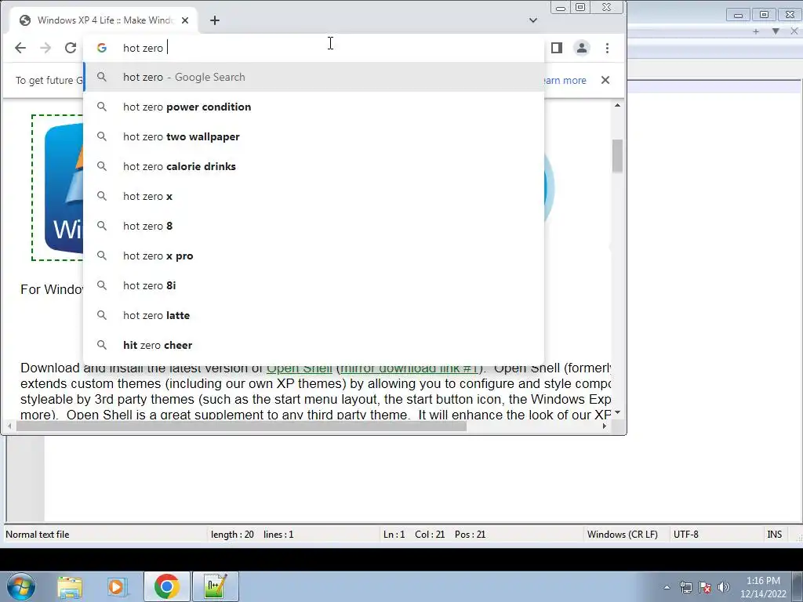Click search icon beside 'hit zero cheer'

pyautogui.click(x=102, y=345)
